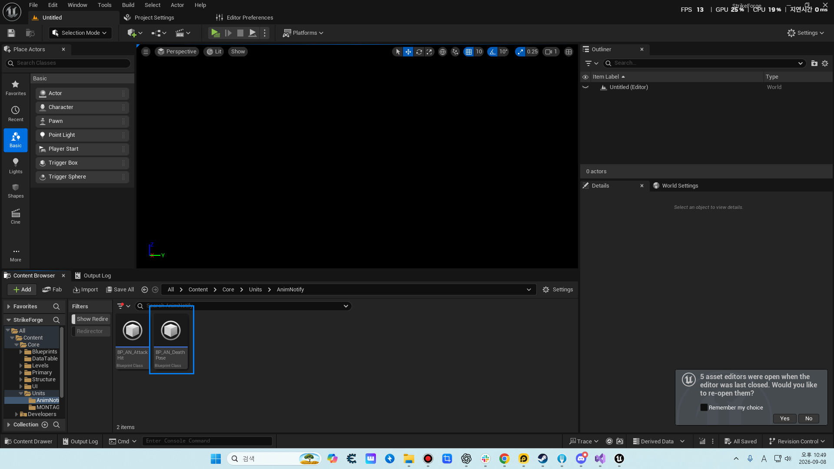Select the BP_AN_AttackHit blueprint thumbnail
Viewport: 834px width, 469px height.
[133, 340]
